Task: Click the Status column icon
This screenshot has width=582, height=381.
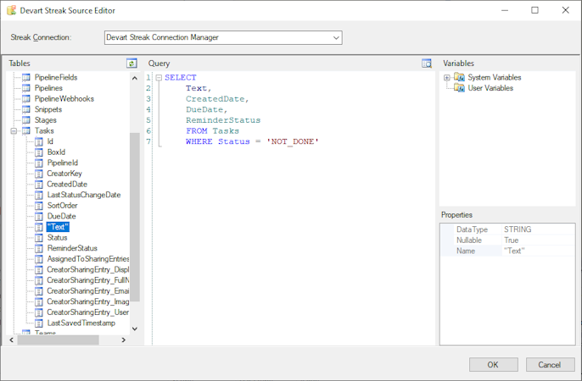Action: click(39, 238)
